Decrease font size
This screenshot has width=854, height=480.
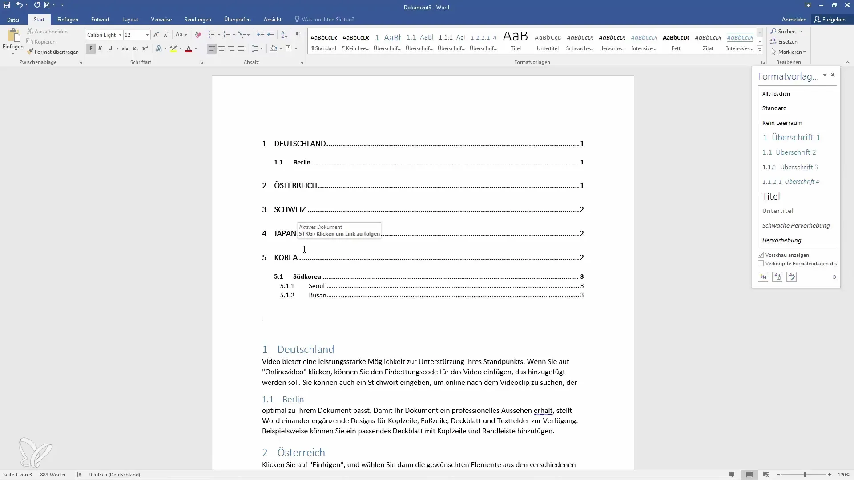[166, 35]
